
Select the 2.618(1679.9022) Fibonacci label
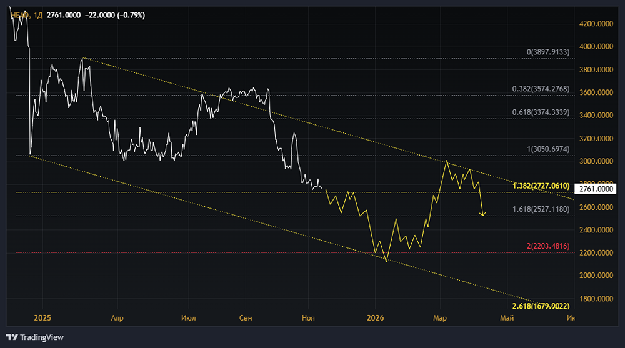click(541, 306)
